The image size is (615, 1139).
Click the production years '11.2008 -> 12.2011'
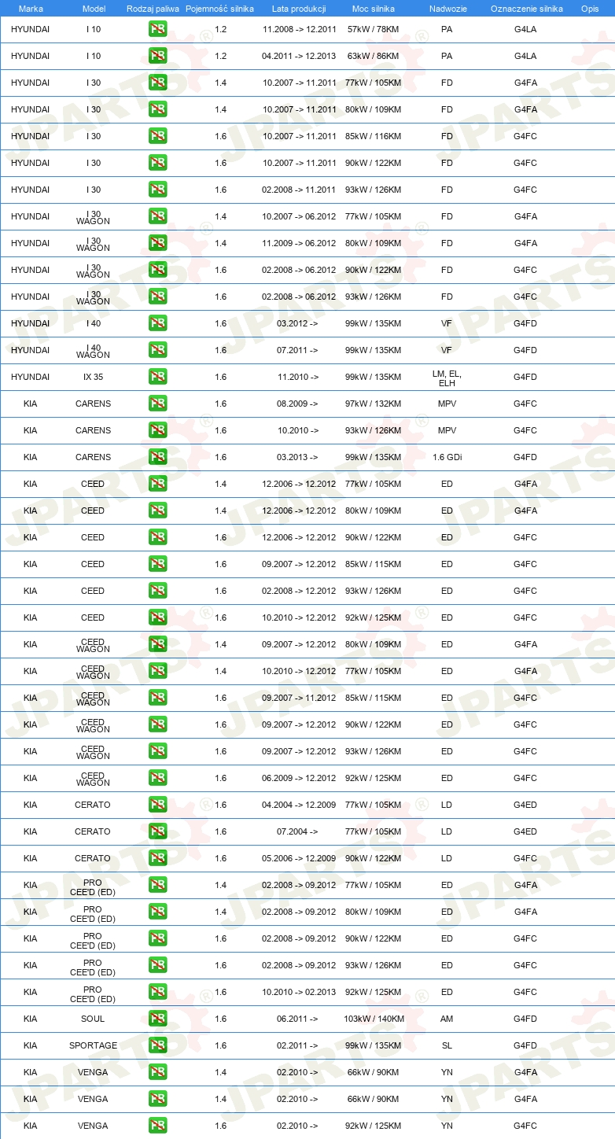(x=299, y=29)
